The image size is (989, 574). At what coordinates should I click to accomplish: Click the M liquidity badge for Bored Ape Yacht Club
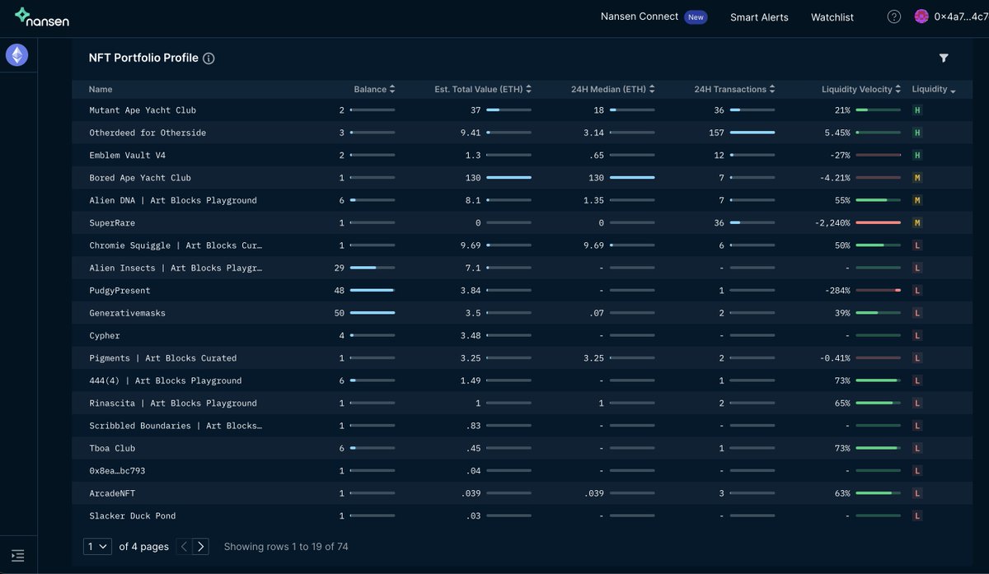pyautogui.click(x=917, y=178)
